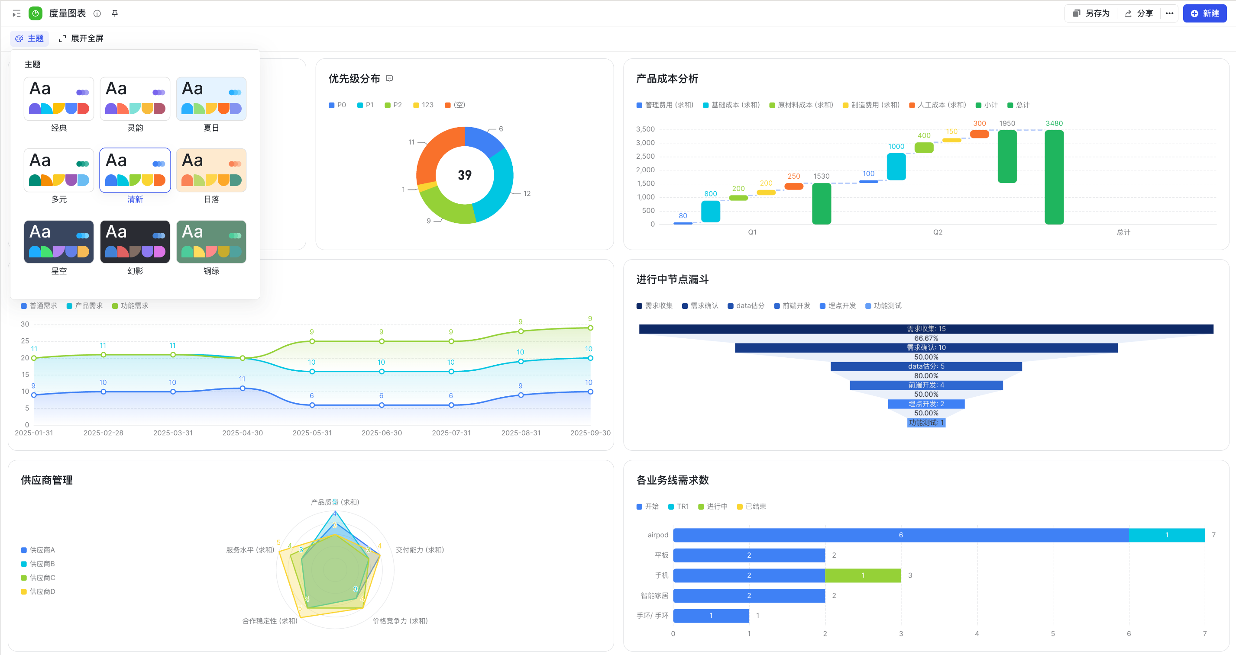
Task: Toggle 进行中 legend in 各业务线需求数
Action: coord(713,507)
